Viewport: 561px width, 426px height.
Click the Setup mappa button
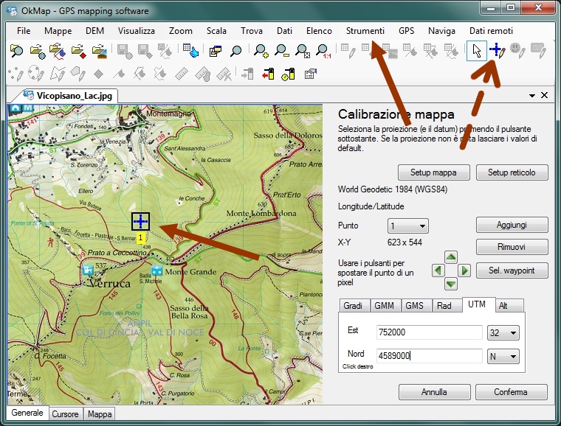433,172
